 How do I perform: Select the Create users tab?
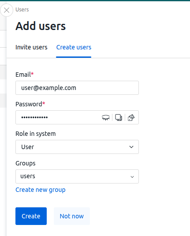click(x=74, y=47)
